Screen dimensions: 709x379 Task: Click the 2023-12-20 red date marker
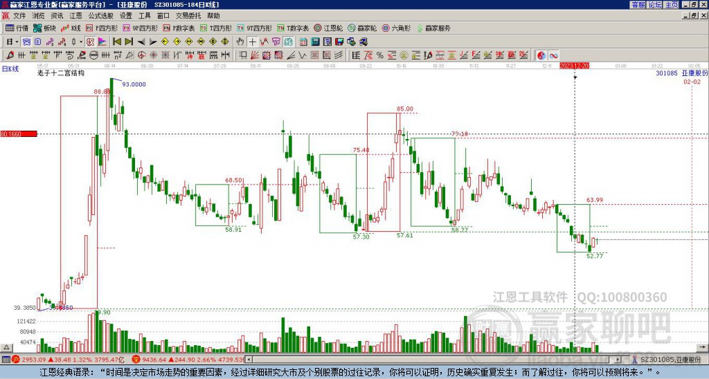pyautogui.click(x=574, y=66)
